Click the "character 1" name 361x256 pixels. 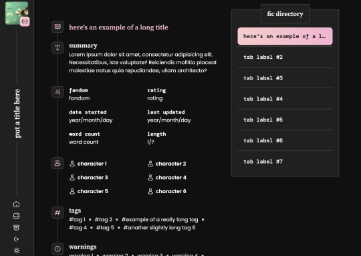click(92, 164)
